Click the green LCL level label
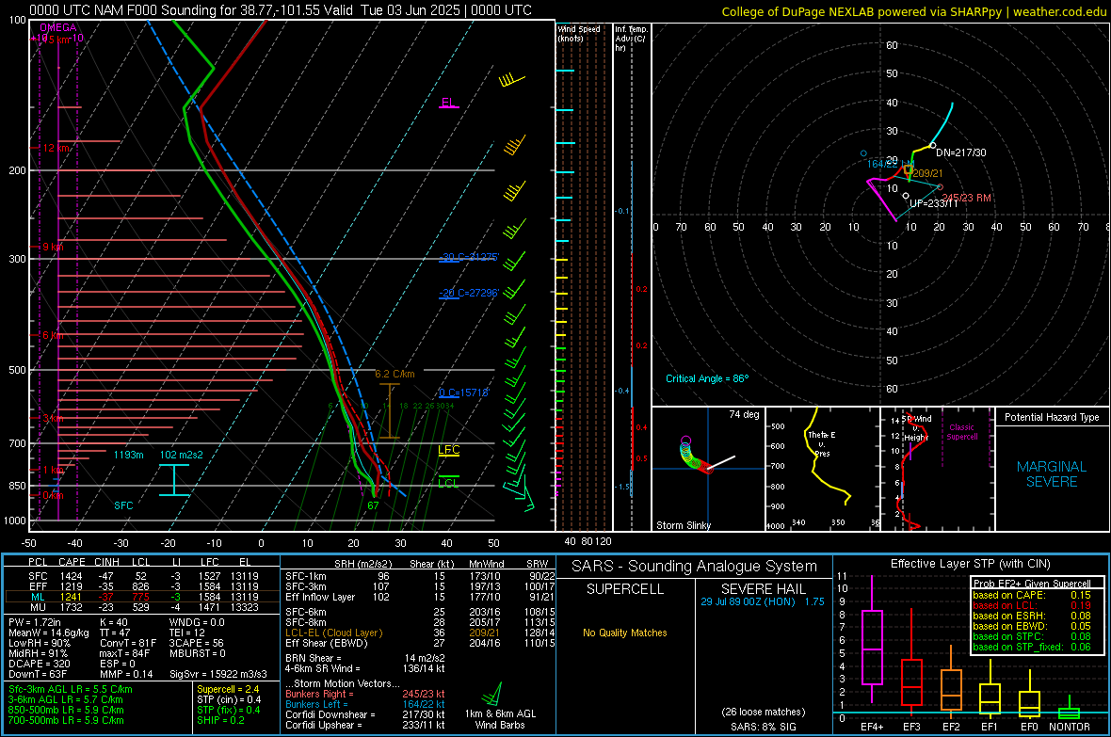Viewport: 1111px width, 737px height. pyautogui.click(x=448, y=483)
